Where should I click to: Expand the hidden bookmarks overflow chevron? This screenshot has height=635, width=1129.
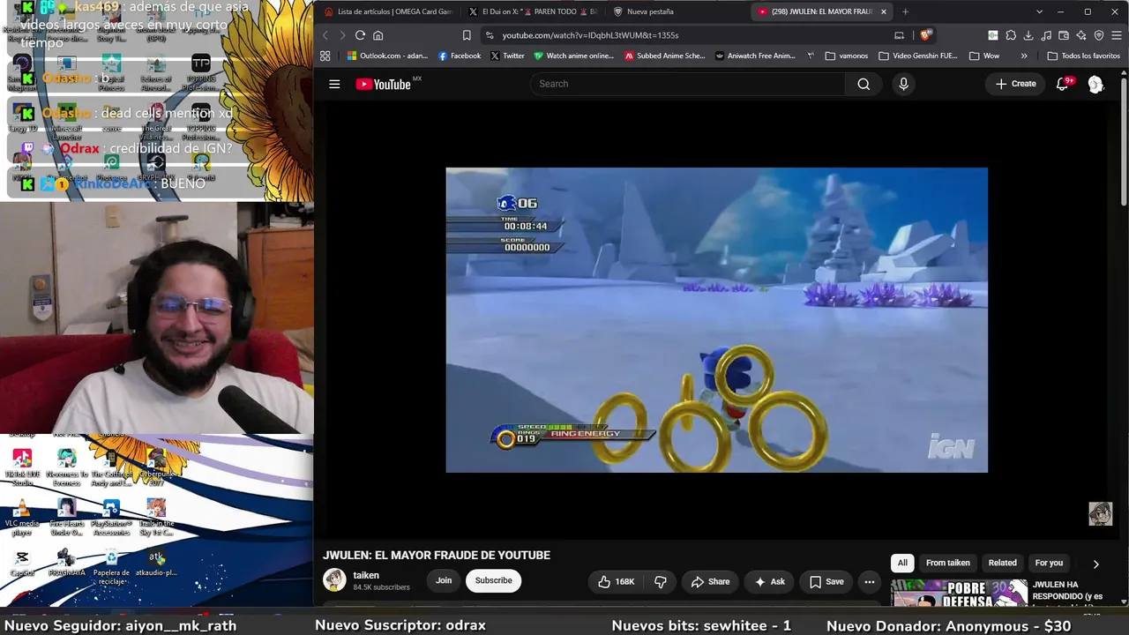1024,56
